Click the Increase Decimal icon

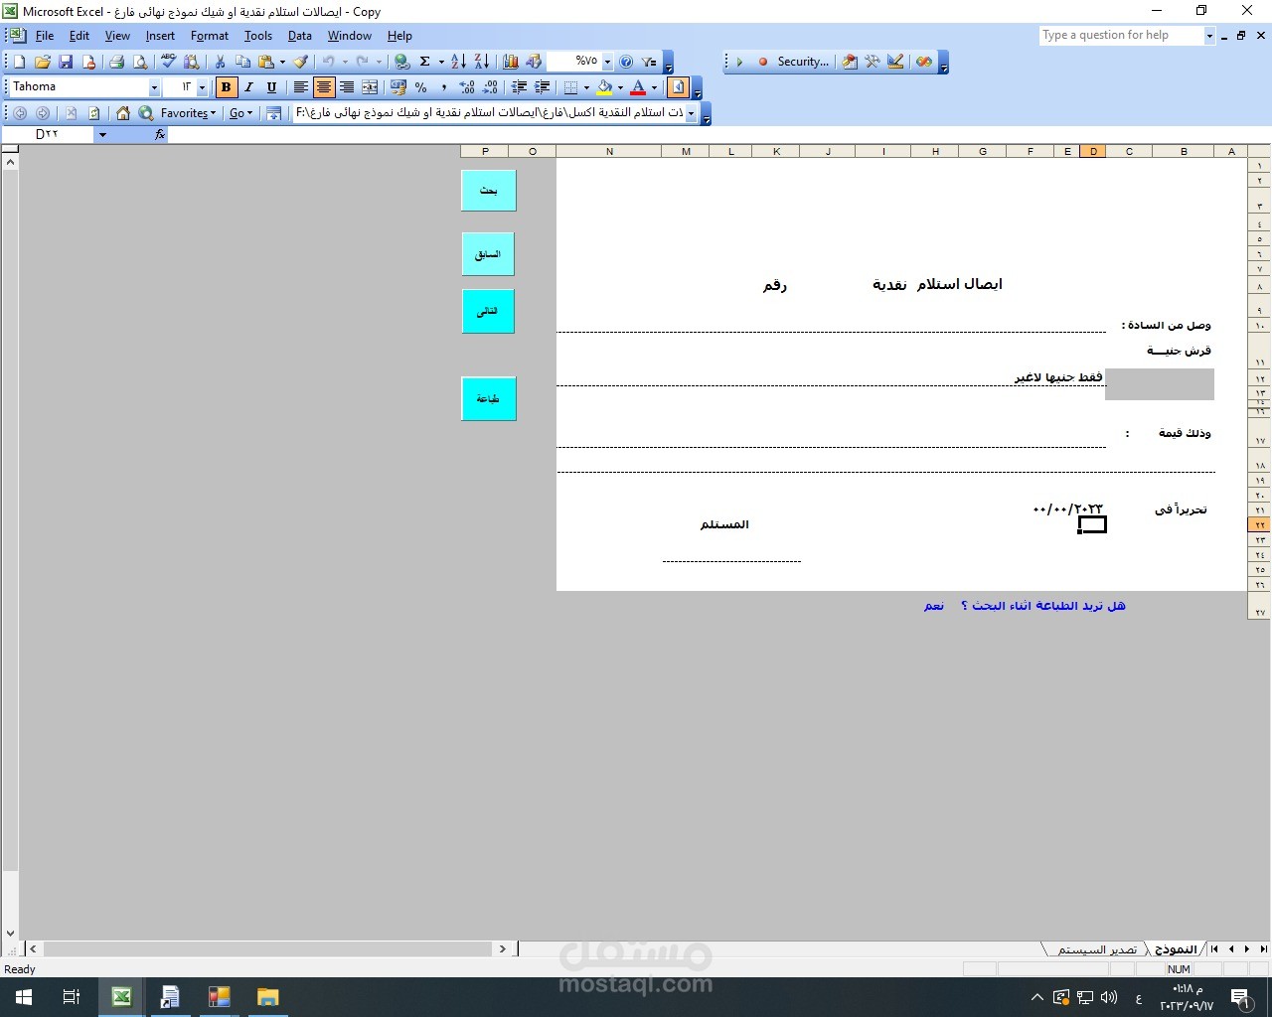[467, 87]
